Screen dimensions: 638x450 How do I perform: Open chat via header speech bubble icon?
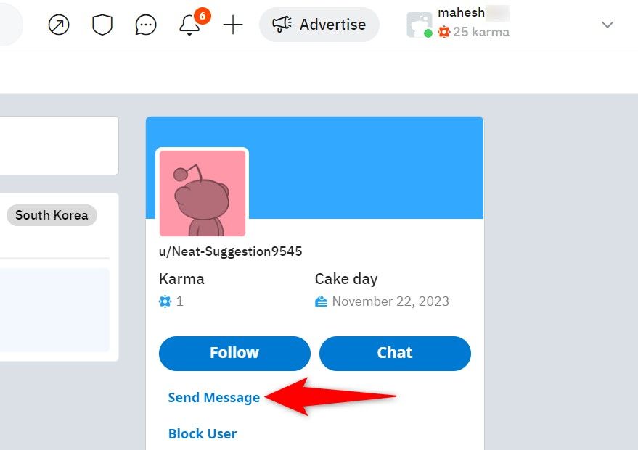coord(146,25)
